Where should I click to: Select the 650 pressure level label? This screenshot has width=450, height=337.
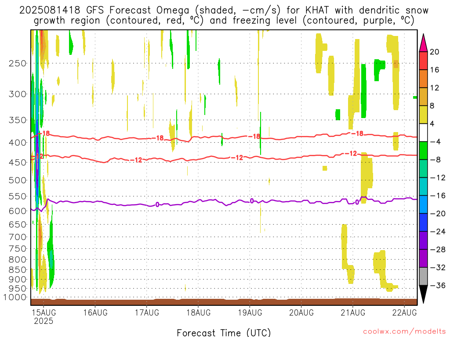(18, 224)
